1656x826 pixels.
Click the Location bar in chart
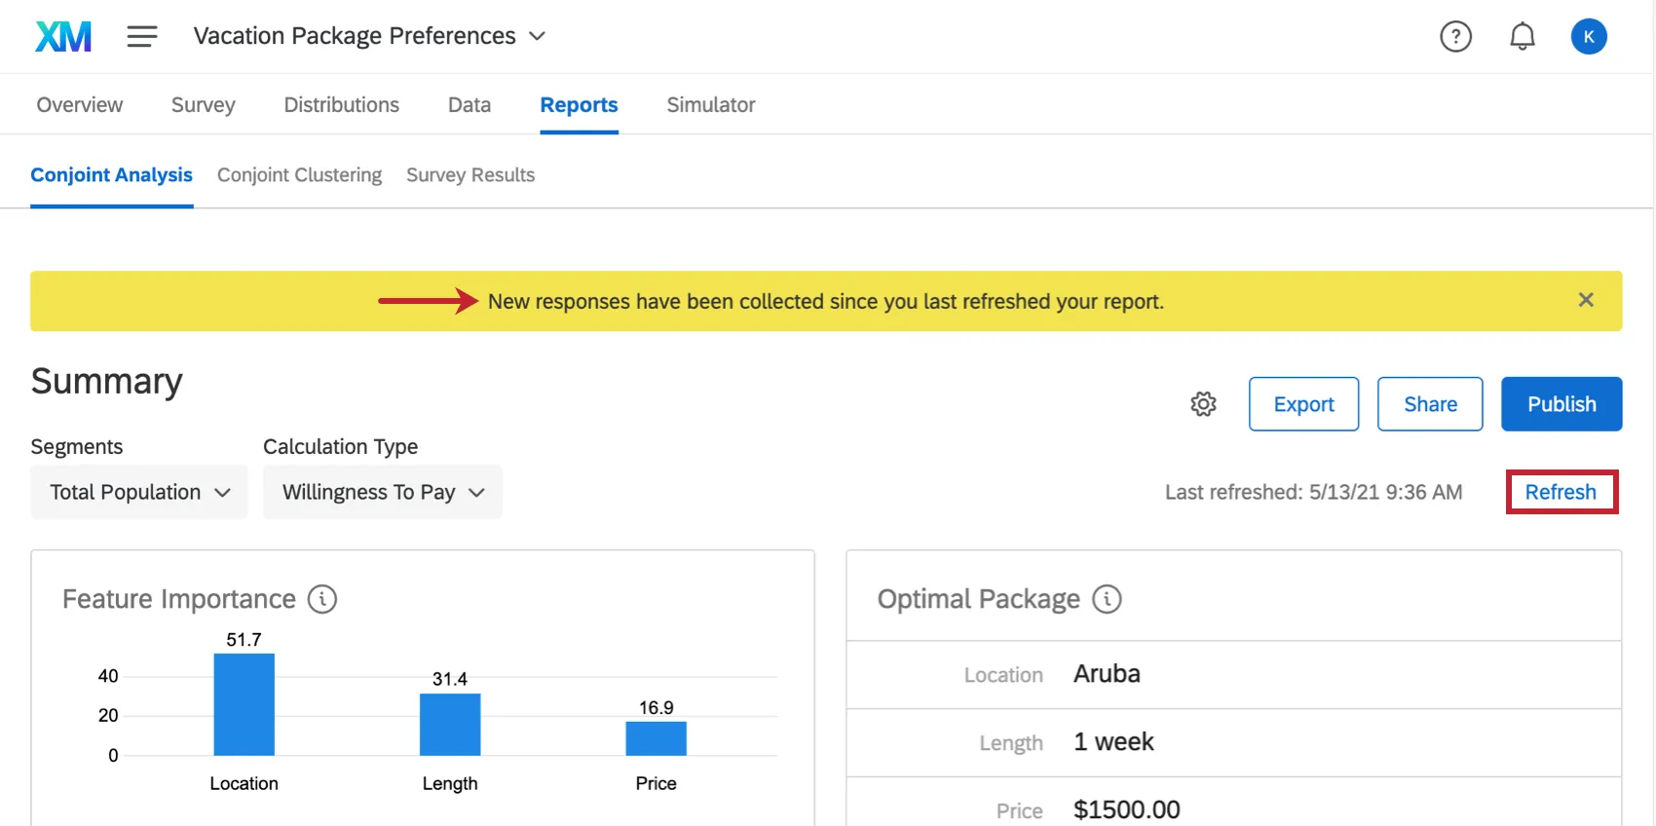[x=245, y=704]
